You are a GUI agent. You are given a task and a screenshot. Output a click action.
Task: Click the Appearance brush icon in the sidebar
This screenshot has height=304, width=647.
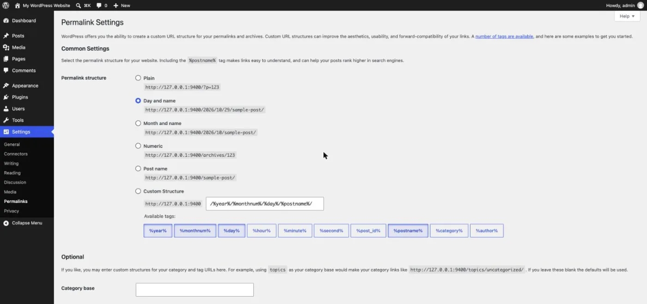pyautogui.click(x=6, y=86)
